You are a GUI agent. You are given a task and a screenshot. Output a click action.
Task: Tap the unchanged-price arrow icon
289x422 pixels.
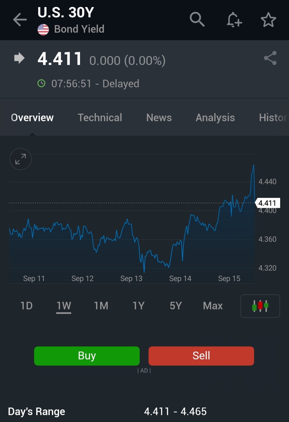19,58
